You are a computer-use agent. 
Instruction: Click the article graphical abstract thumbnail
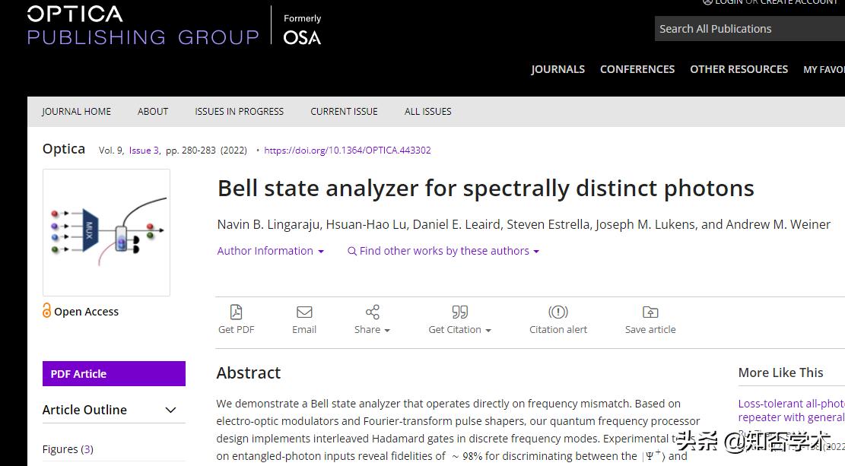tap(106, 232)
